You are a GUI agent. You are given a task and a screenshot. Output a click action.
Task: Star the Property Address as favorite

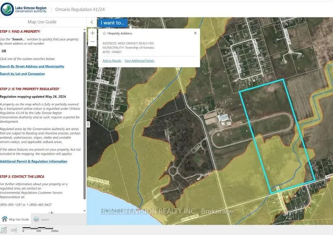point(104,33)
